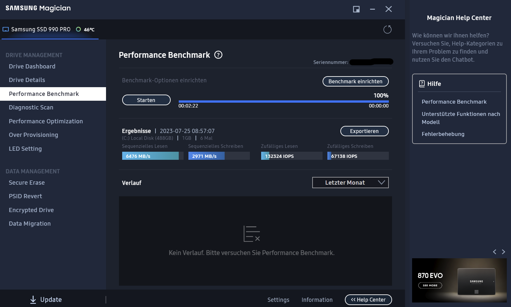Open the Performance Benchmark help question mark

click(x=218, y=55)
